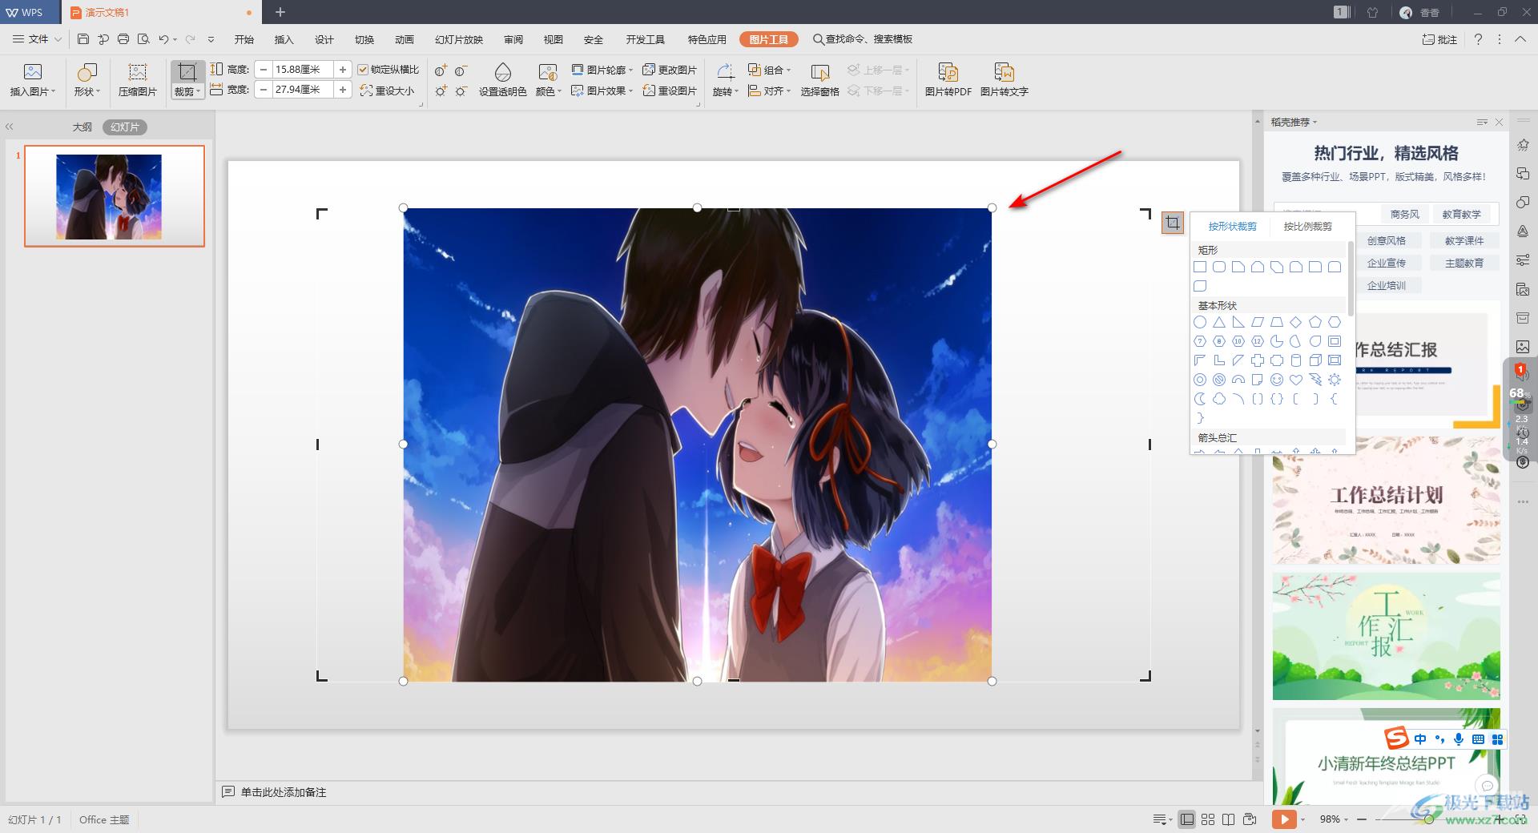This screenshot has height=833, width=1538.
Task: Open the File menu
Action: 38,38
